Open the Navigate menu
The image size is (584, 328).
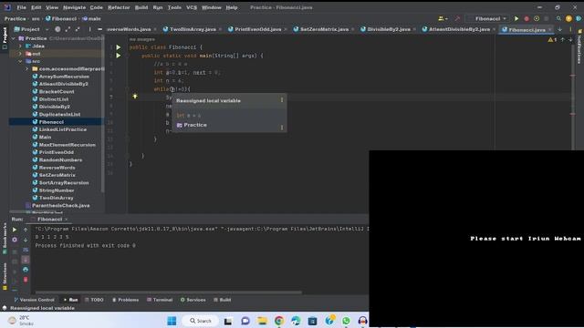point(74,7)
